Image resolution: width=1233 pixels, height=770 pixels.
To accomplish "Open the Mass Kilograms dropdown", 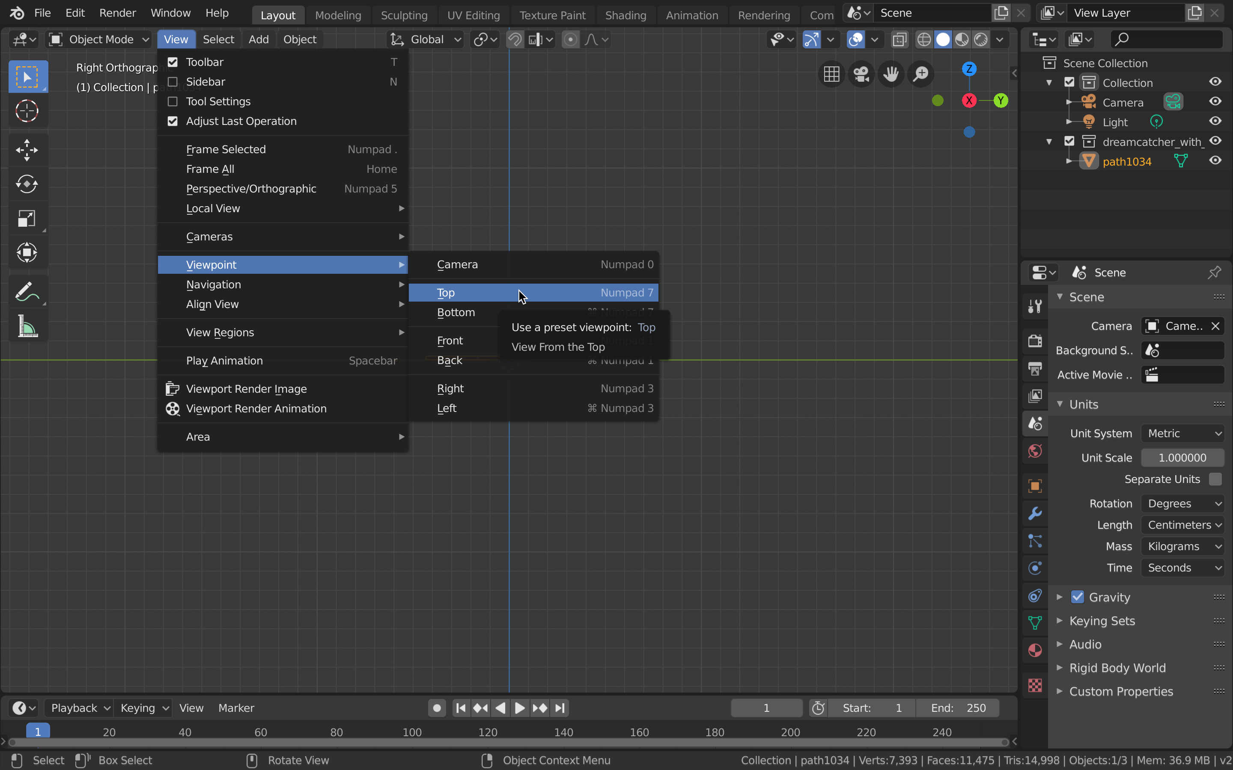I will (1182, 546).
